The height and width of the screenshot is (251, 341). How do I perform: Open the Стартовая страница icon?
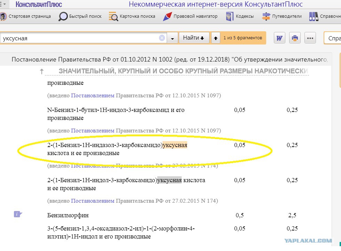[x=3, y=17]
